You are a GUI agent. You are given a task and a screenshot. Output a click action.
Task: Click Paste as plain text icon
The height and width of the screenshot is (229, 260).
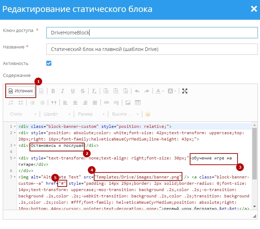point(116,91)
